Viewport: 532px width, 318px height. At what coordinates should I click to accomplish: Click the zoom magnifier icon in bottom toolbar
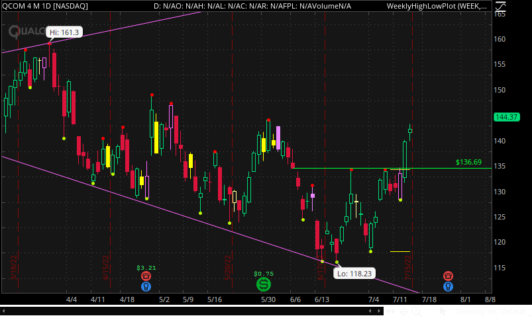coord(417,311)
